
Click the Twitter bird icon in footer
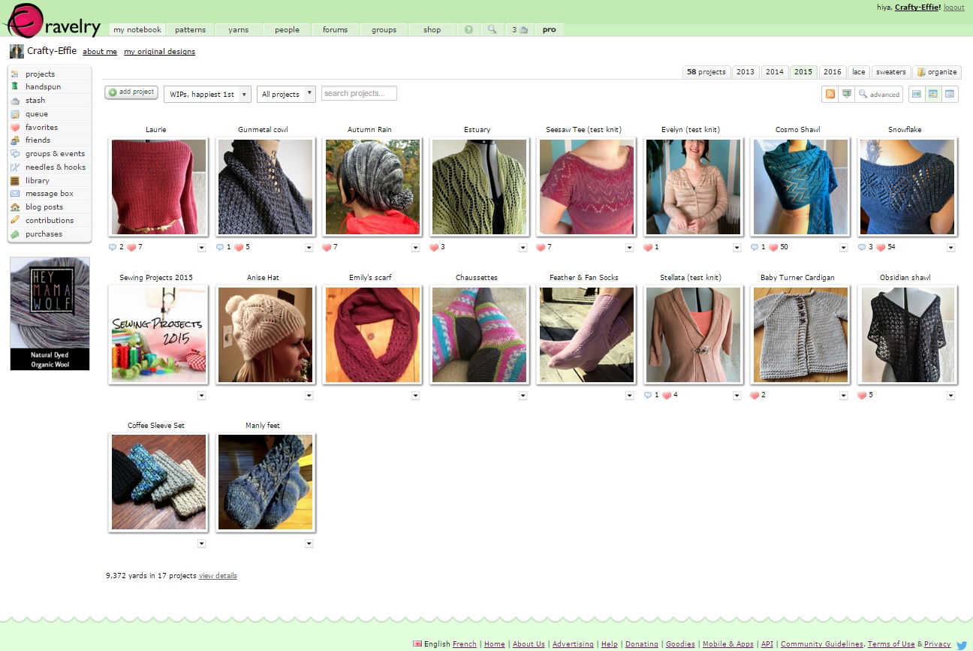pos(962,644)
